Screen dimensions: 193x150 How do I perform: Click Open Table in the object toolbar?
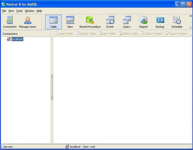pyautogui.click(x=63, y=33)
